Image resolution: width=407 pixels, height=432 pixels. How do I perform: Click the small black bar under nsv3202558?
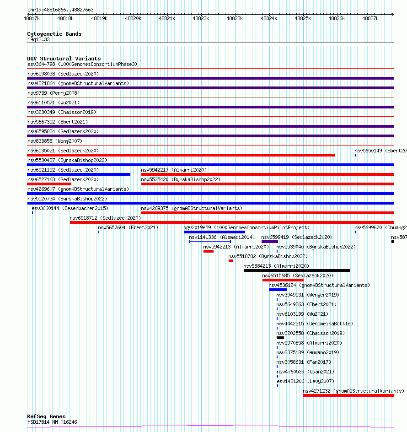click(280, 338)
